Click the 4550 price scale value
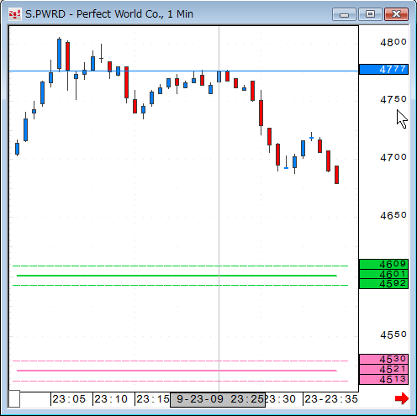 [393, 334]
